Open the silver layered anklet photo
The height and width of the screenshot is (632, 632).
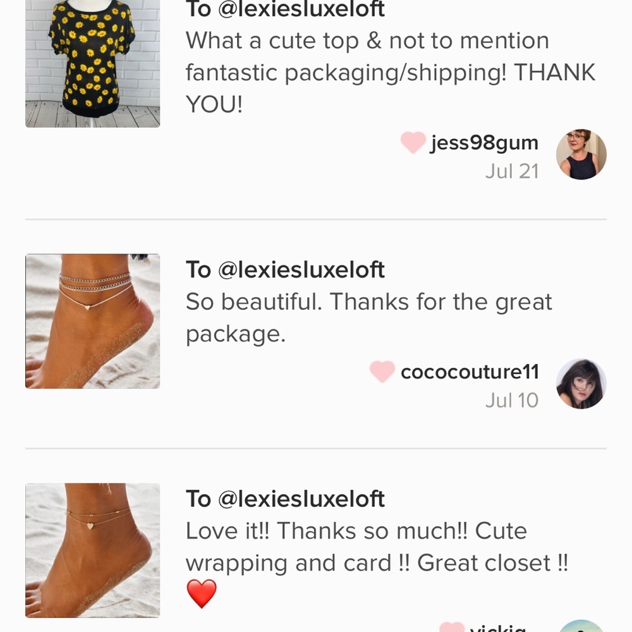(93, 321)
